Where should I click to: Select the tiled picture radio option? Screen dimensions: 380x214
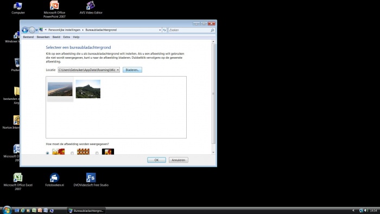click(72, 153)
